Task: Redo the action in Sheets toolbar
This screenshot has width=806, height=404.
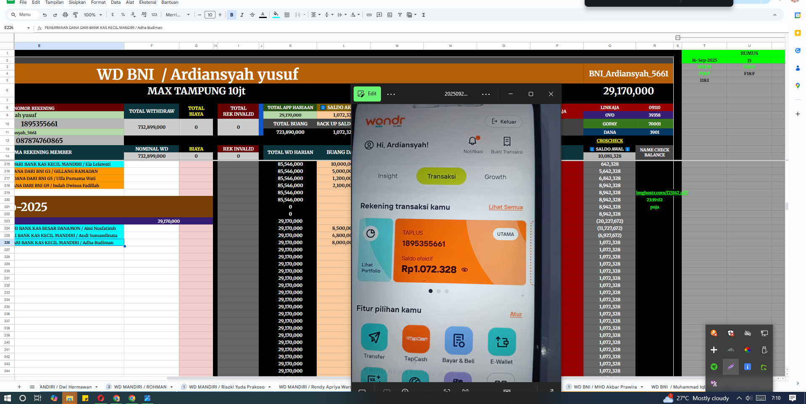Action: click(55, 15)
